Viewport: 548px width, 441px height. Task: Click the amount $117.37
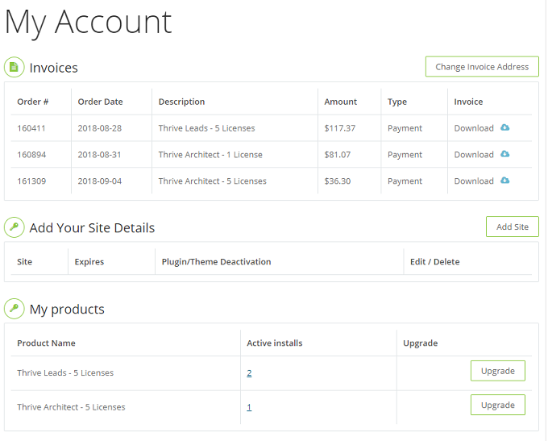coord(340,128)
